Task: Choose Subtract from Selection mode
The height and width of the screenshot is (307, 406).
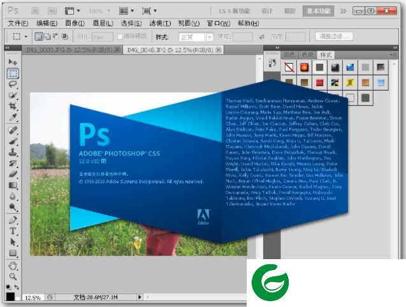Action: pyautogui.click(x=56, y=36)
